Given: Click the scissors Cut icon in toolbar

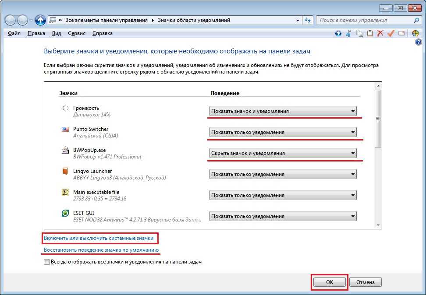Looking at the screenshot, I should click(x=348, y=33).
